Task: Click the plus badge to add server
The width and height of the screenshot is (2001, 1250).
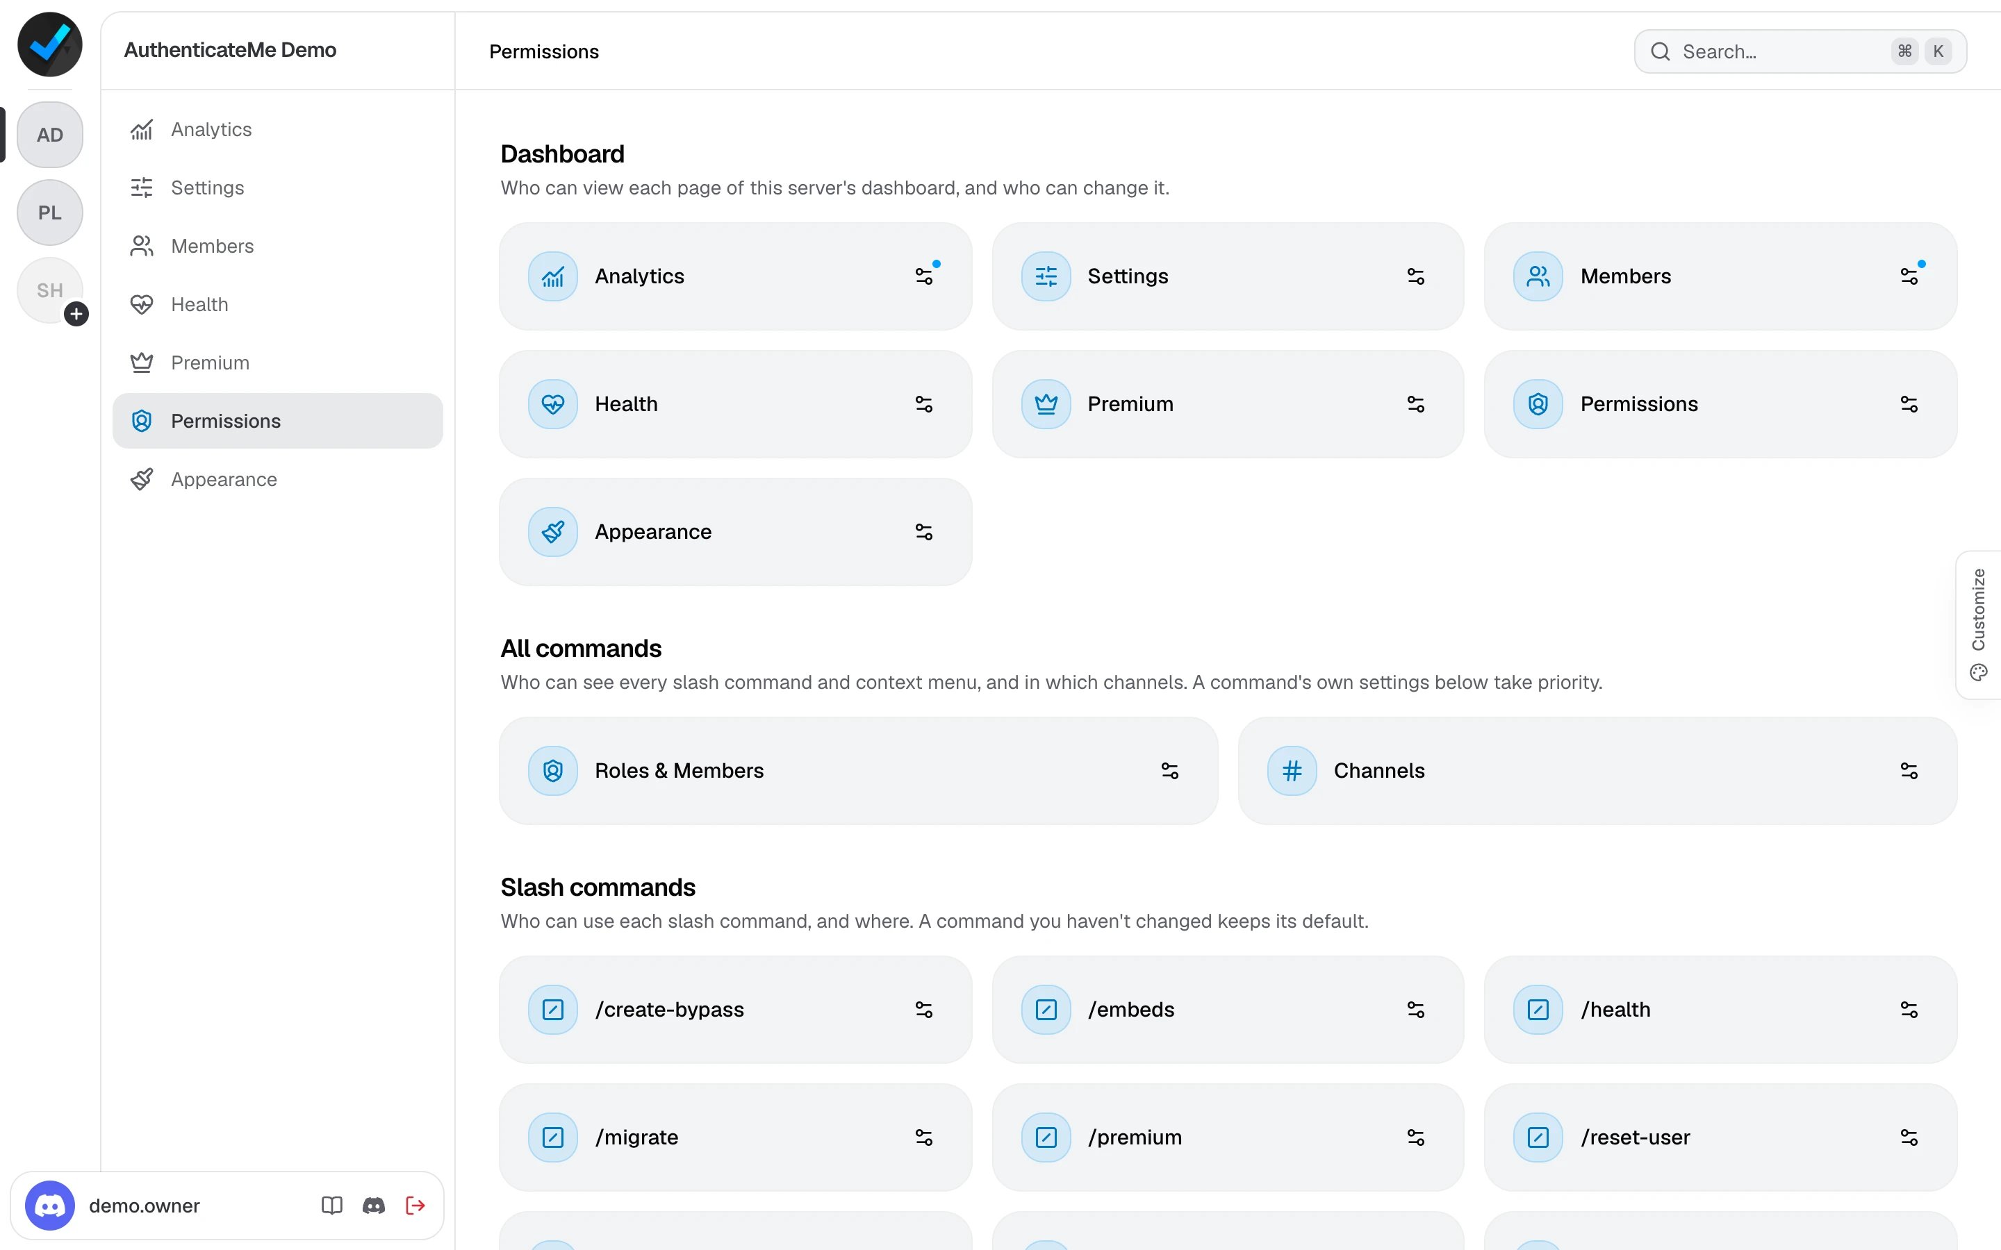Action: (76, 314)
